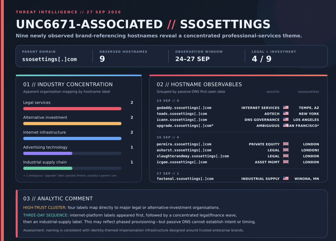This screenshot has height=241, width=336.
Task: Click the Industrial supply chain label
Action: [45, 162]
